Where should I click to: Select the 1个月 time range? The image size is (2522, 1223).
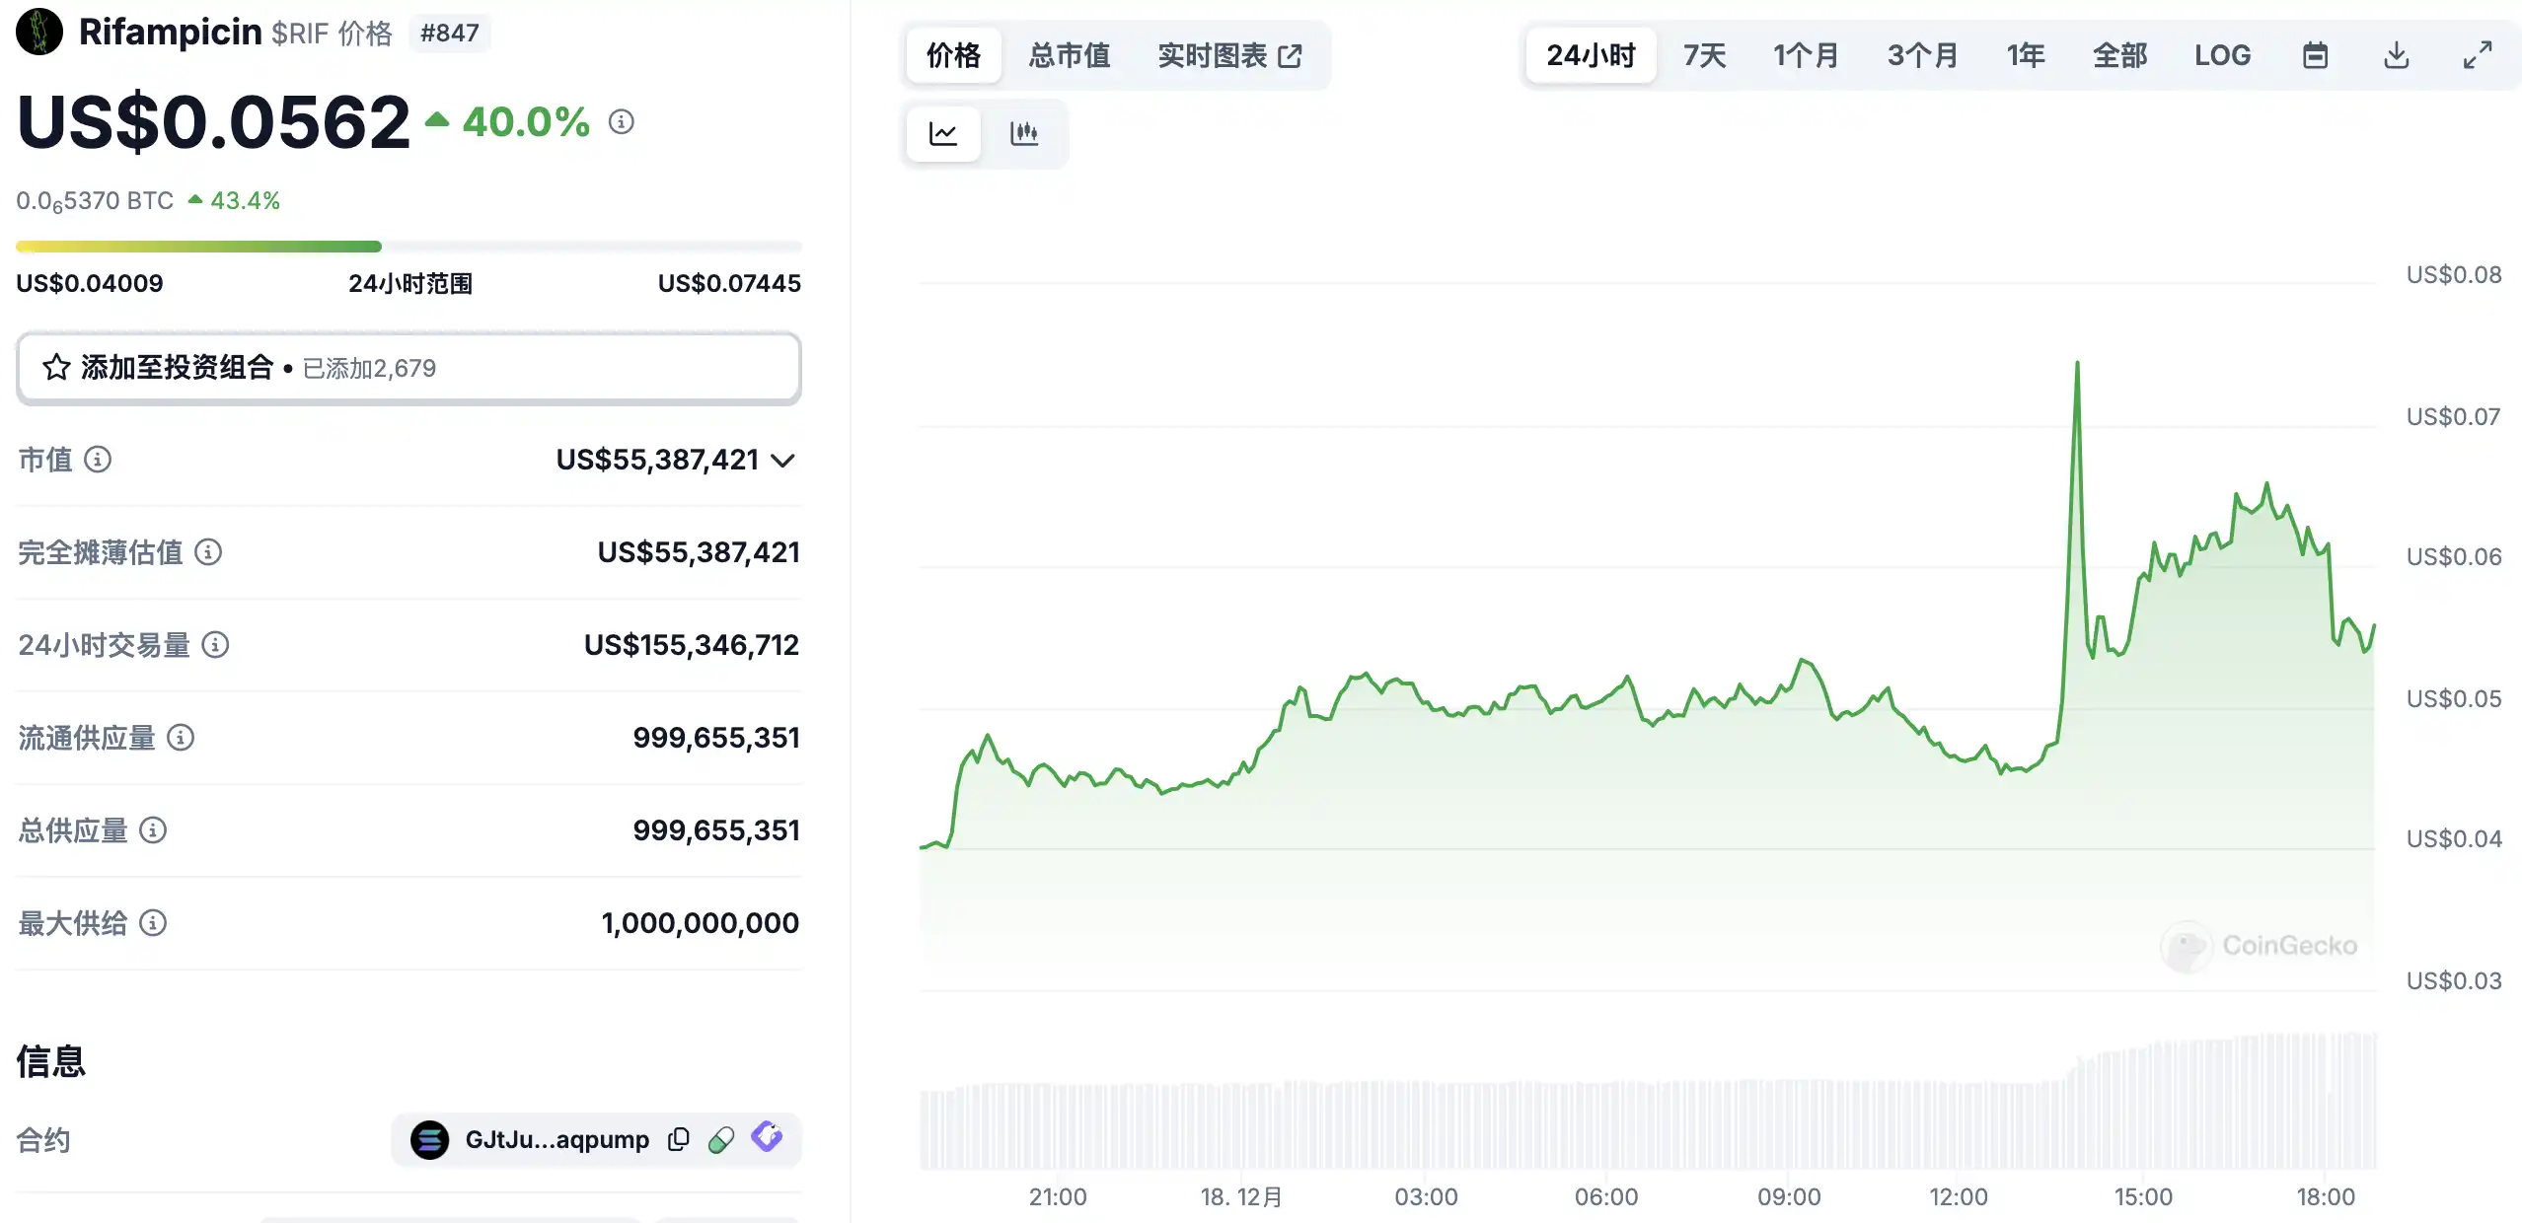1806,55
